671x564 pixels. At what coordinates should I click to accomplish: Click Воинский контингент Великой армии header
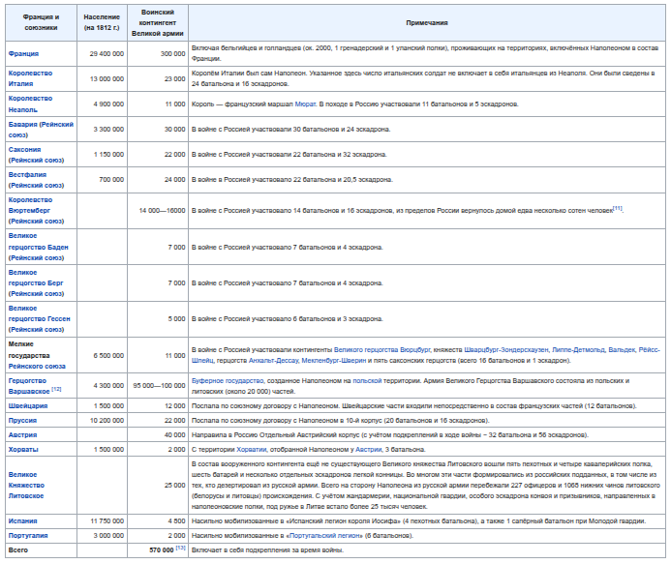158,22
